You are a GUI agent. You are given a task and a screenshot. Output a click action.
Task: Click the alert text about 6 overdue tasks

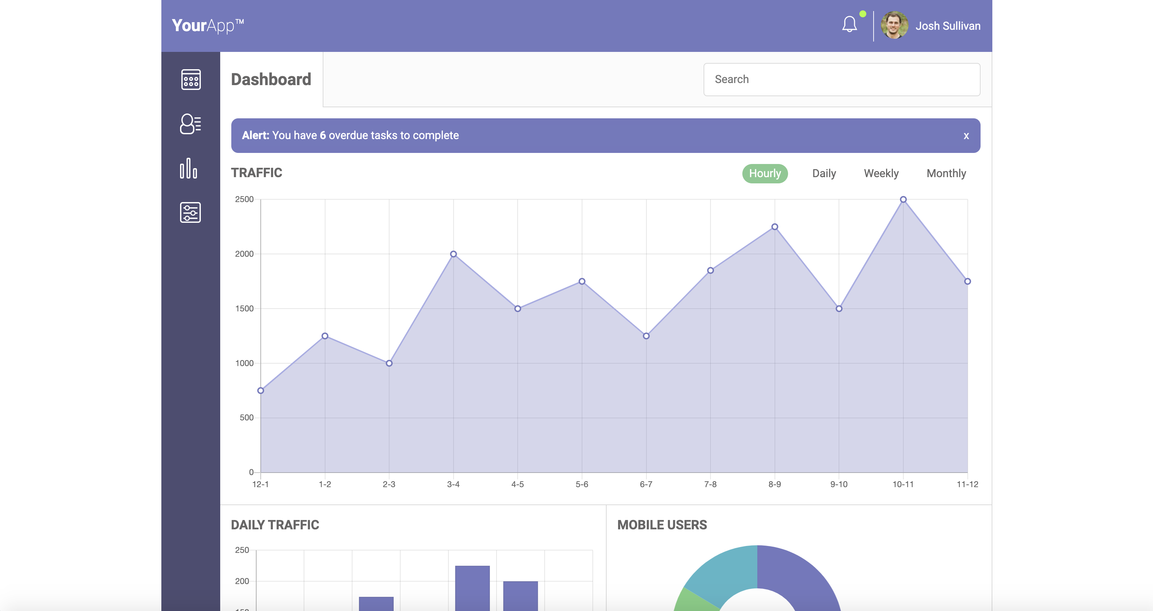point(350,136)
